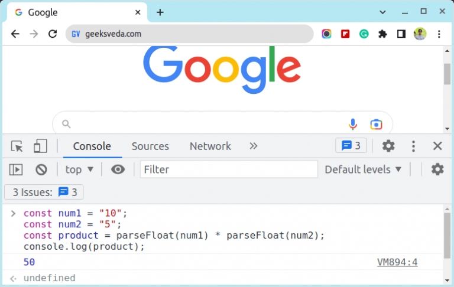Click the 3 Issues button
This screenshot has width=454, height=287.
[x=44, y=192]
